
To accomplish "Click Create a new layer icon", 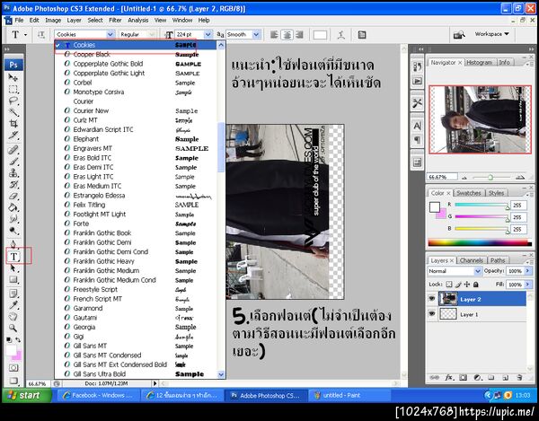I will (x=505, y=377).
